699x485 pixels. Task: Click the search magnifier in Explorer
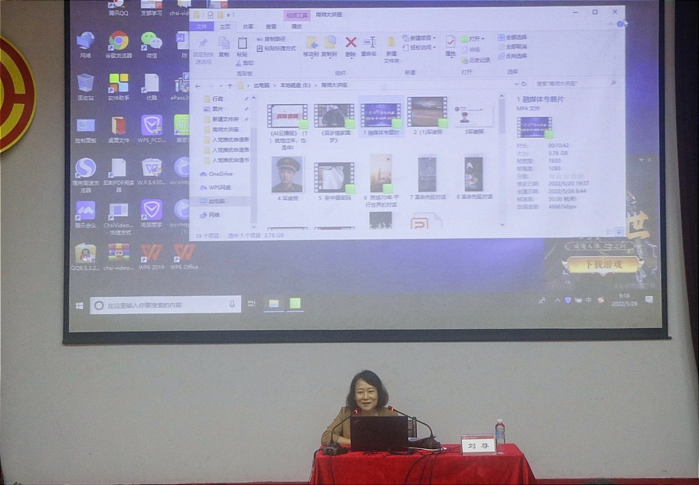613,83
